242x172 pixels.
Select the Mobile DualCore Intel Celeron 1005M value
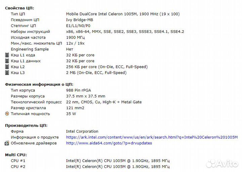(x=123, y=14)
